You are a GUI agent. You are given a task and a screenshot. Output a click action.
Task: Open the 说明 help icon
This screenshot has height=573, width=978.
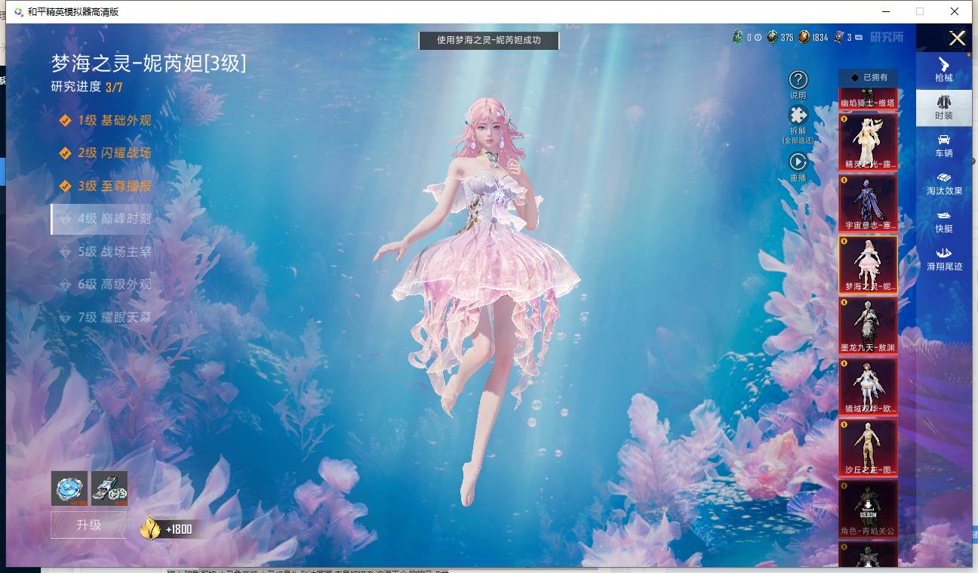[x=798, y=80]
